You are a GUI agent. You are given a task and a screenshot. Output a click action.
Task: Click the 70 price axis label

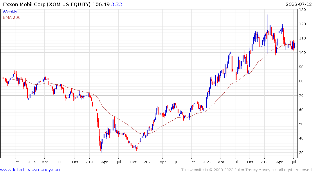coord(301,96)
